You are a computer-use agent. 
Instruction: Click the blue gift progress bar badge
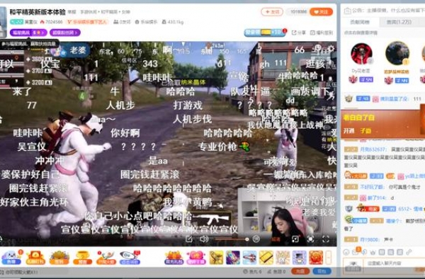click(x=264, y=33)
